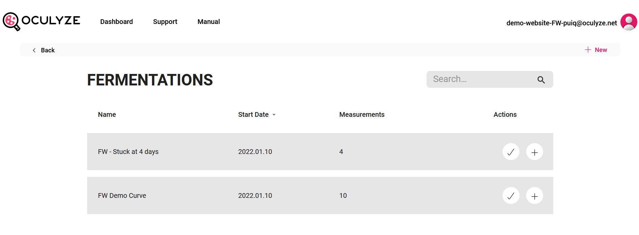The image size is (639, 235).
Task: Mark FW Demo Curve as complete
Action: pos(511,195)
